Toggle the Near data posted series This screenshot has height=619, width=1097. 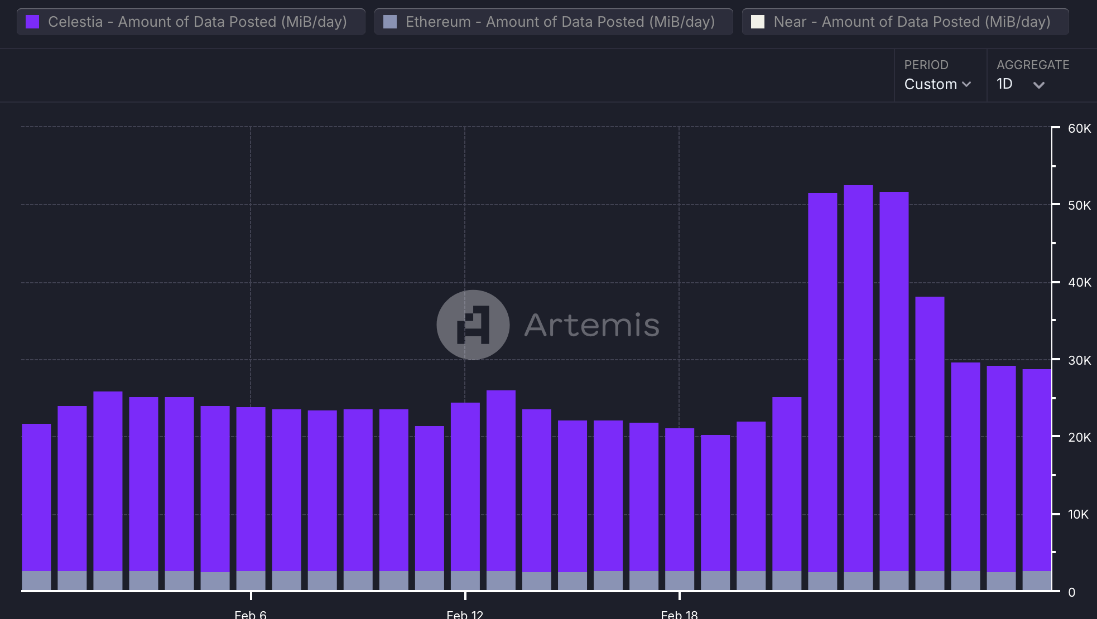click(x=905, y=22)
